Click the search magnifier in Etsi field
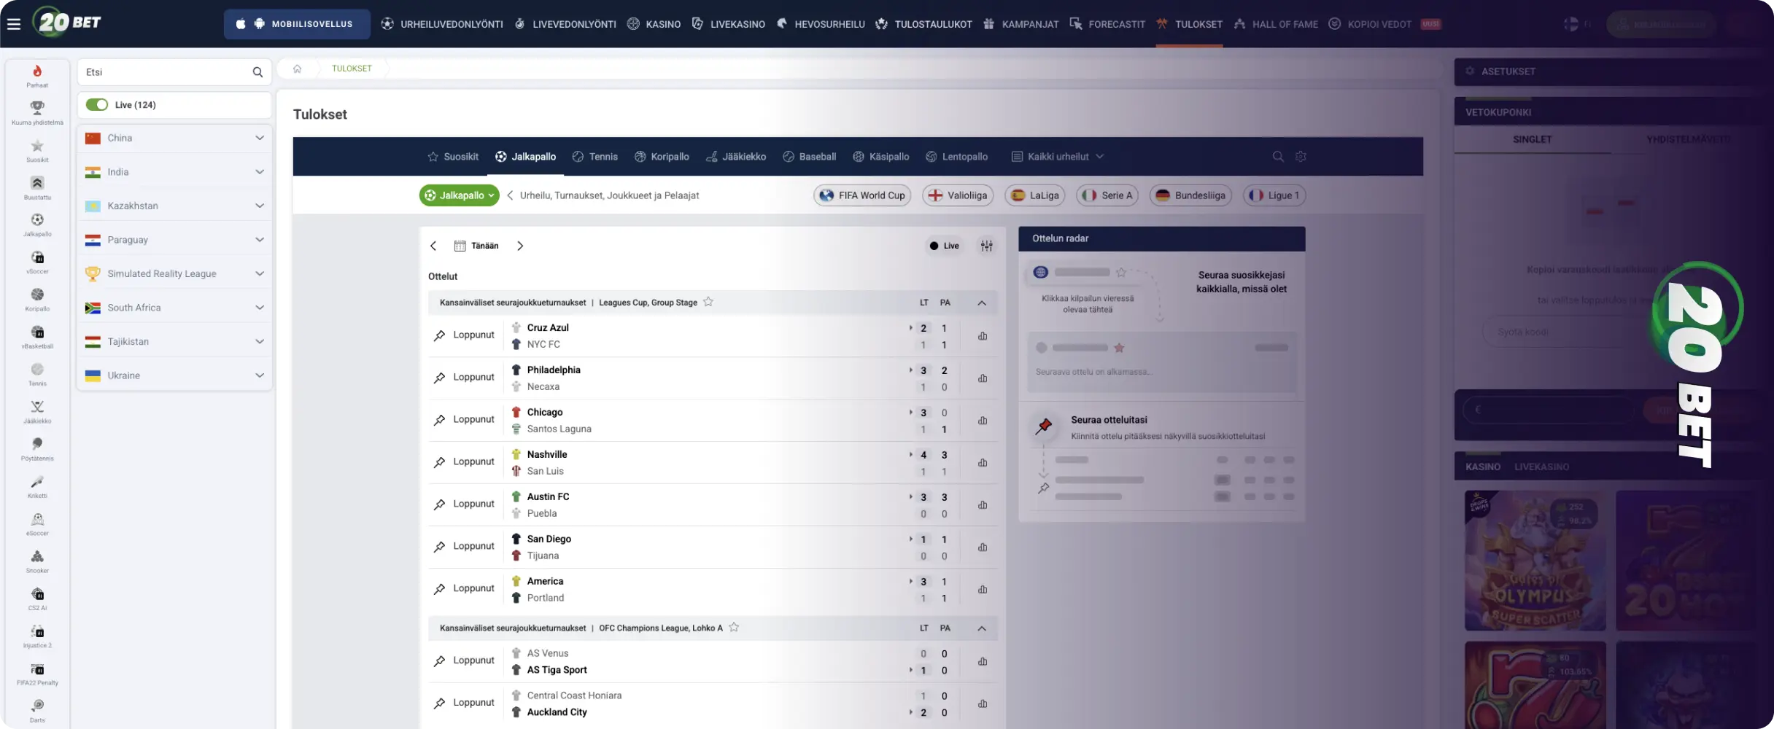1774x729 pixels. click(257, 72)
